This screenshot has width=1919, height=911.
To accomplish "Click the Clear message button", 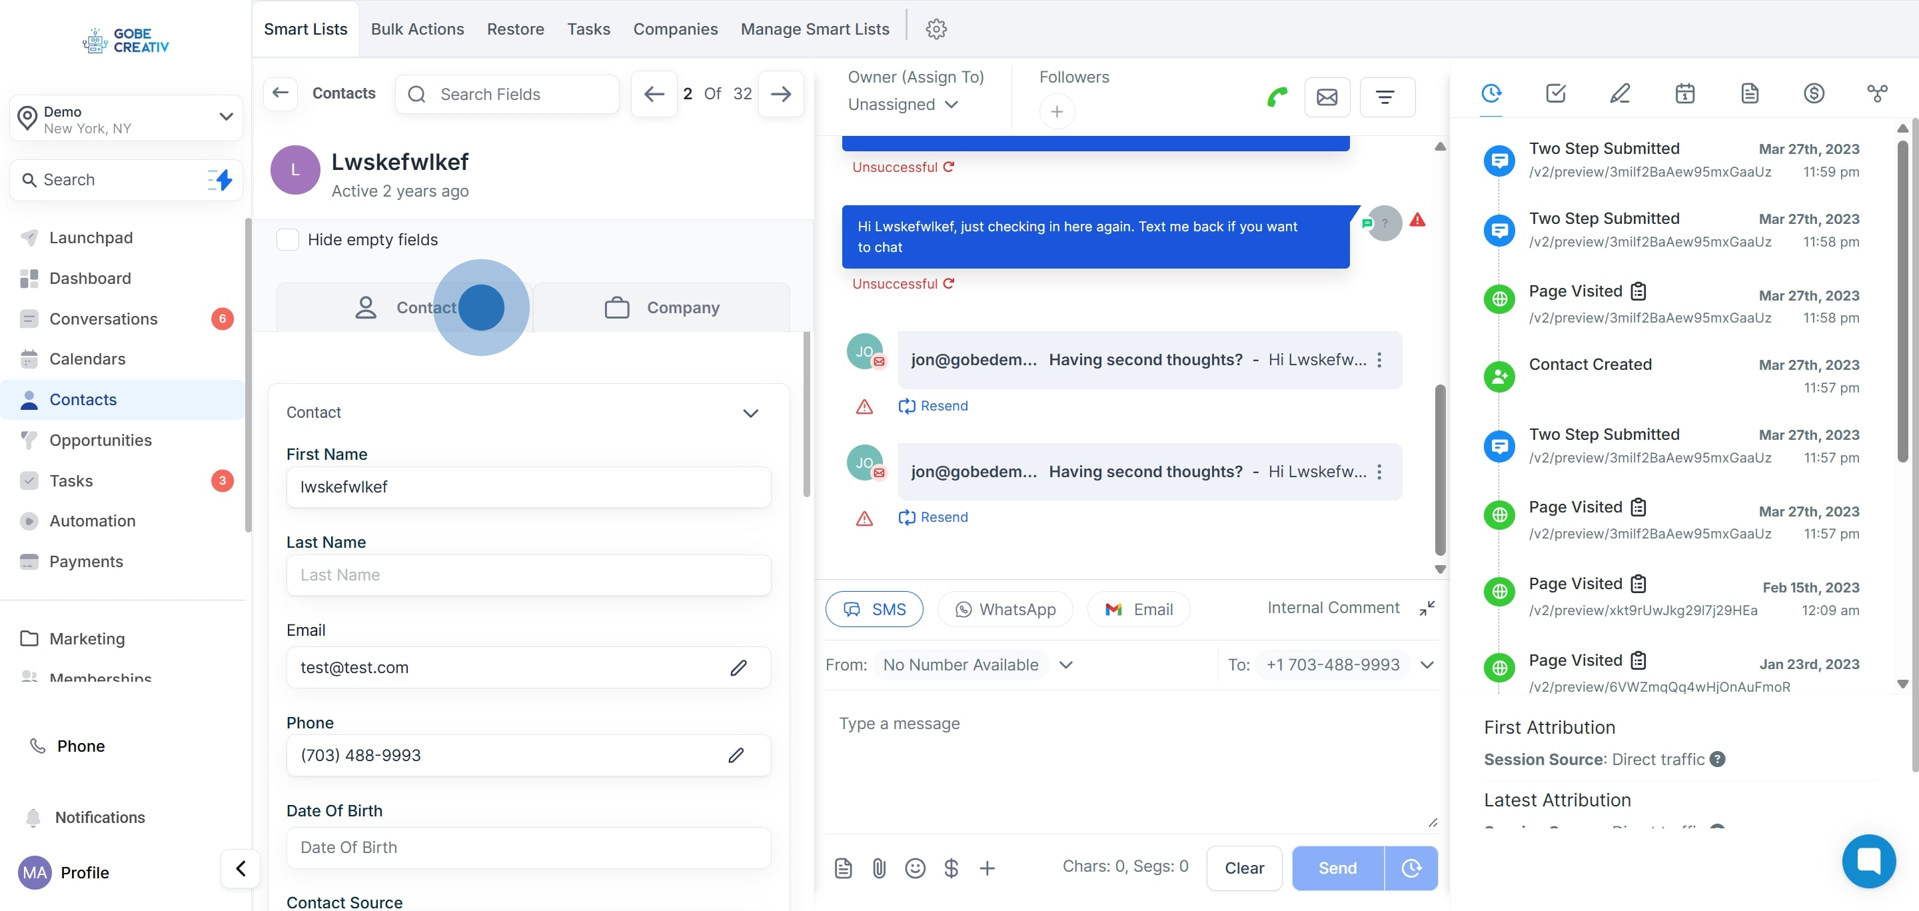I will point(1244,868).
